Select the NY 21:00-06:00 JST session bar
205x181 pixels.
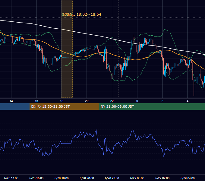coord(152,106)
